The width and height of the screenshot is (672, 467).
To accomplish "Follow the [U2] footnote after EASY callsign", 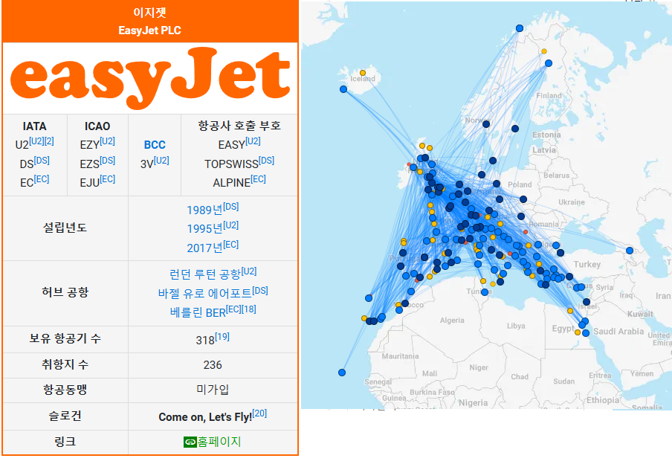I will pyautogui.click(x=253, y=141).
